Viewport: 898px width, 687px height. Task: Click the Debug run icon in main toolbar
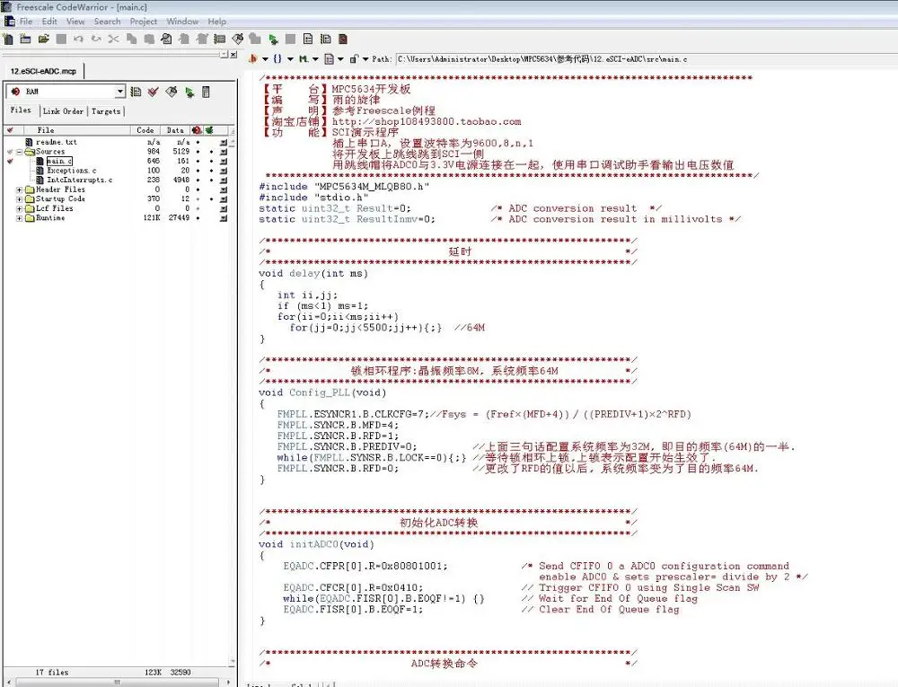(x=273, y=40)
